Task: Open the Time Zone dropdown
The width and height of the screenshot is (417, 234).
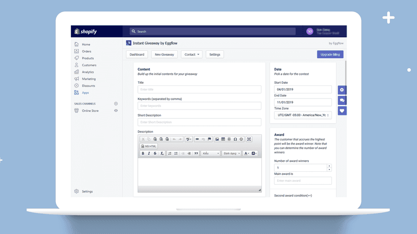Action: pyautogui.click(x=303, y=115)
